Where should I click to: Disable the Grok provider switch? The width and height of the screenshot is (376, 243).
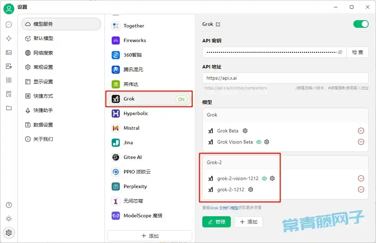pyautogui.click(x=361, y=24)
